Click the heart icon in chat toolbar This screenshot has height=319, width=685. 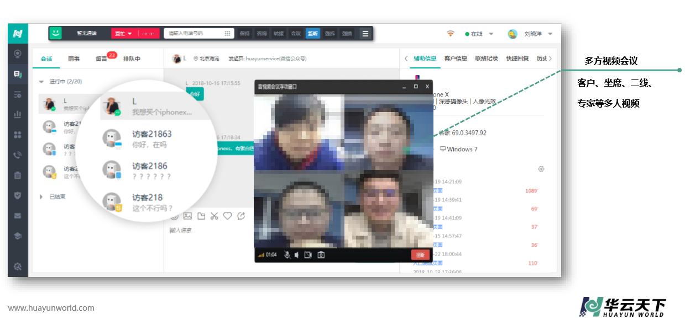pyautogui.click(x=227, y=216)
